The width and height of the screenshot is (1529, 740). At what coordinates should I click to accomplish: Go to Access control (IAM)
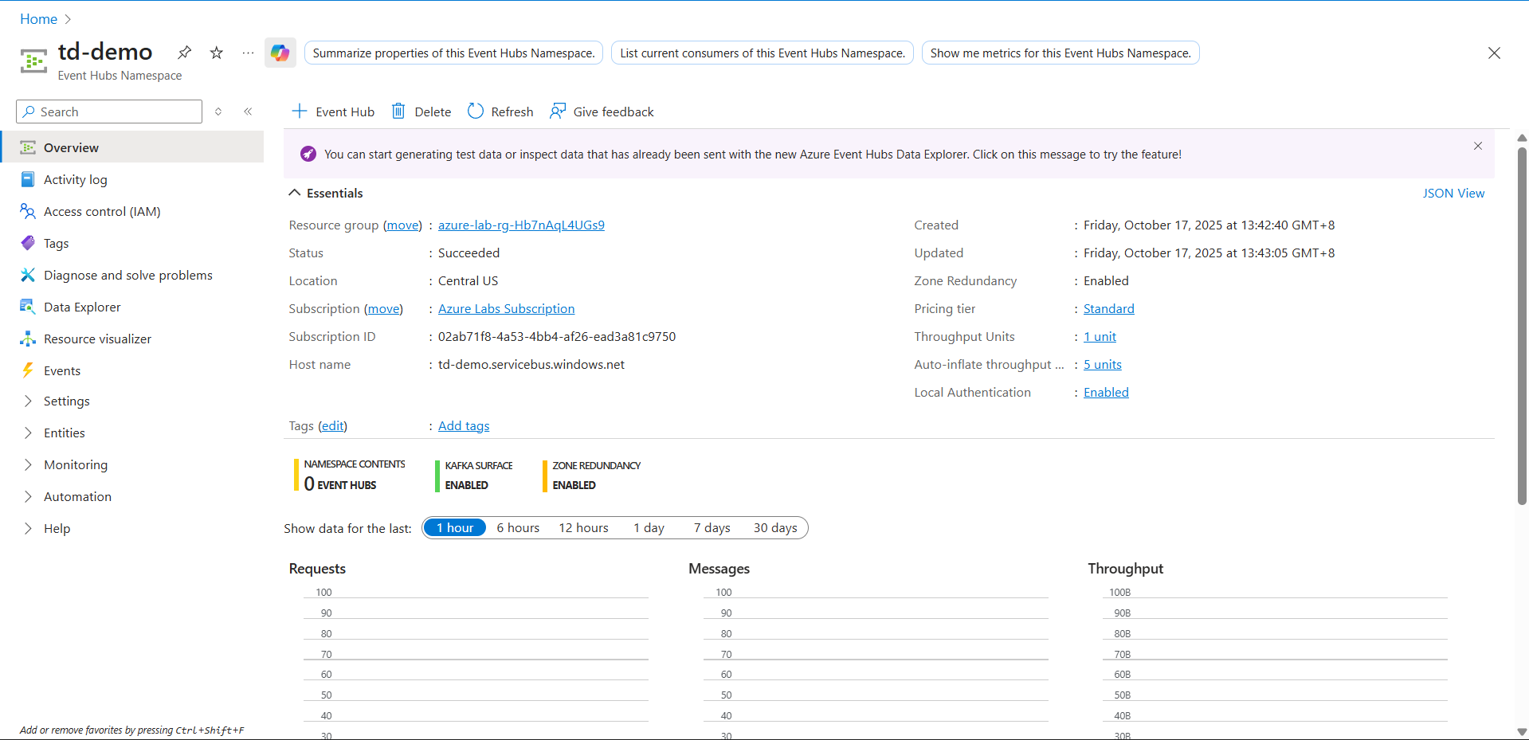(102, 212)
